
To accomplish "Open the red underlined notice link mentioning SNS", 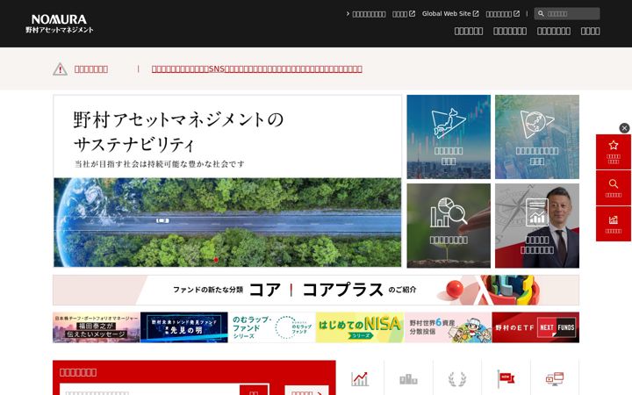I will click(x=256, y=69).
